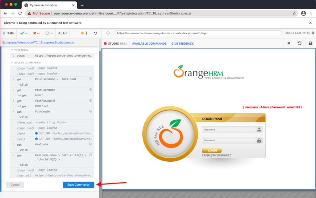Image resolution: width=316 pixels, height=198 pixels.
Task: Remove the #txtUsername command with its X icon
Action: click(90, 90)
